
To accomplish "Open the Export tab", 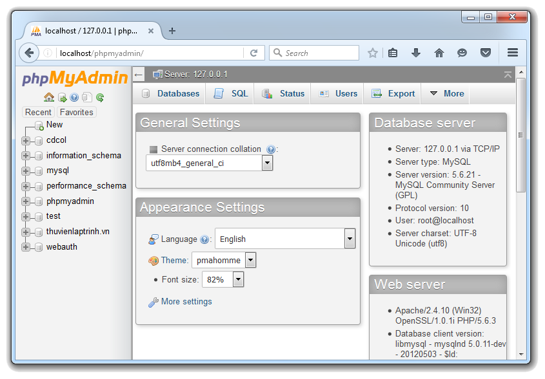I will pyautogui.click(x=393, y=93).
